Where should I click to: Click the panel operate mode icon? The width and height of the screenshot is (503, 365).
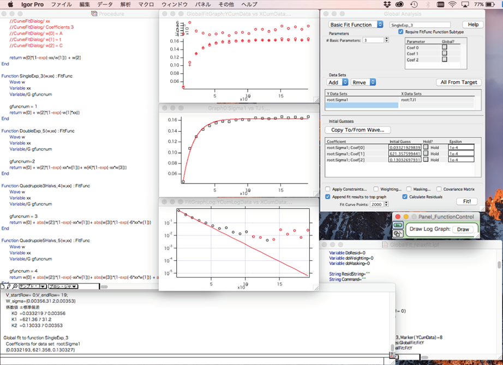(398, 224)
